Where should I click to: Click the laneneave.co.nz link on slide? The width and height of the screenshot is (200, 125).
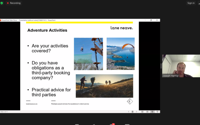pos(32,104)
